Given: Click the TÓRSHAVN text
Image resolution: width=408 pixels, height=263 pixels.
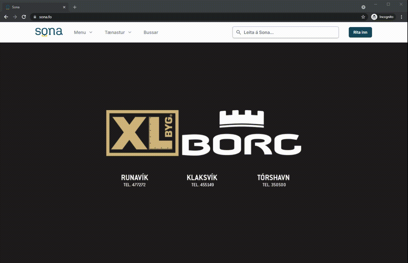Looking at the screenshot, I should pos(273,177).
